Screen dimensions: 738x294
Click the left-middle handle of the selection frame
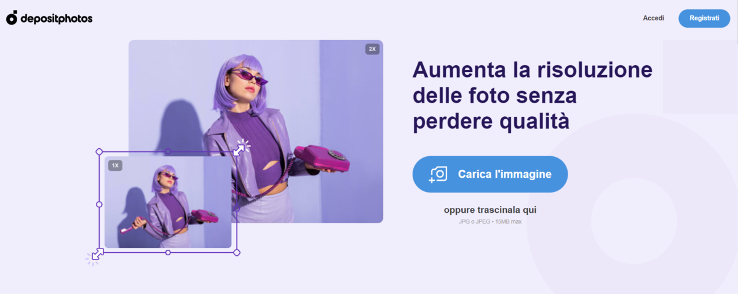click(x=99, y=203)
